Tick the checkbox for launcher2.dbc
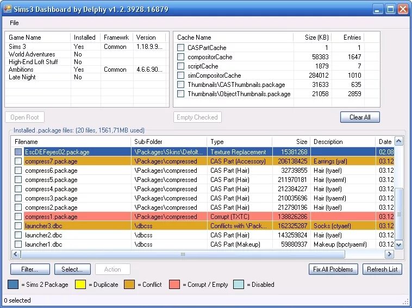The image size is (412, 308). pyautogui.click(x=18, y=235)
